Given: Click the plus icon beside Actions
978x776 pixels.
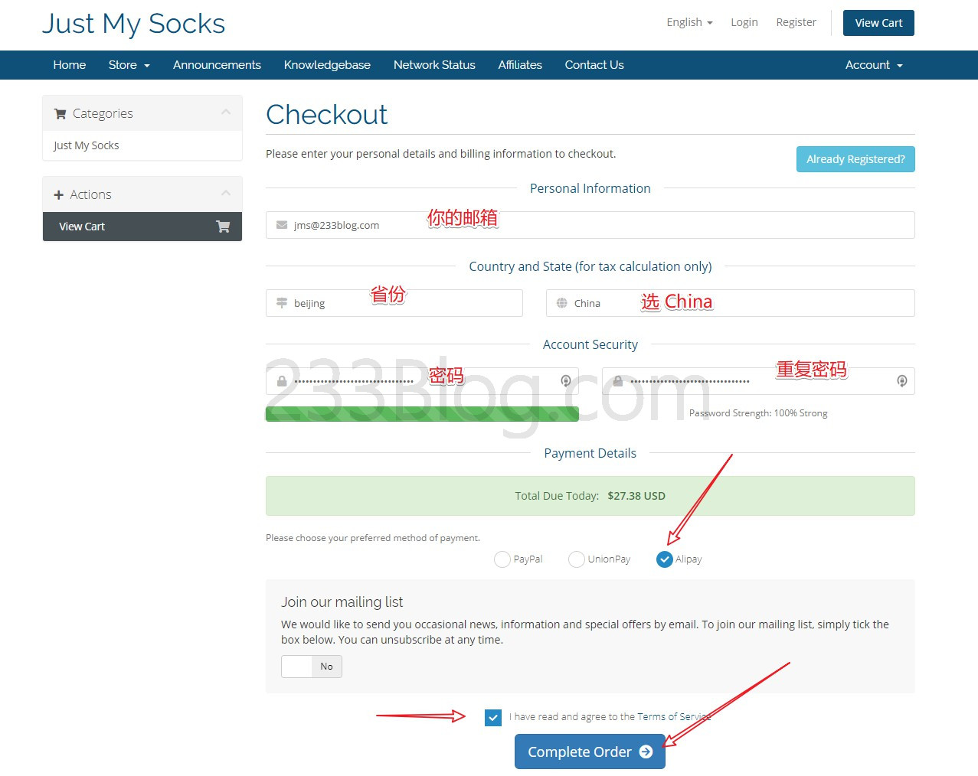Looking at the screenshot, I should (59, 195).
